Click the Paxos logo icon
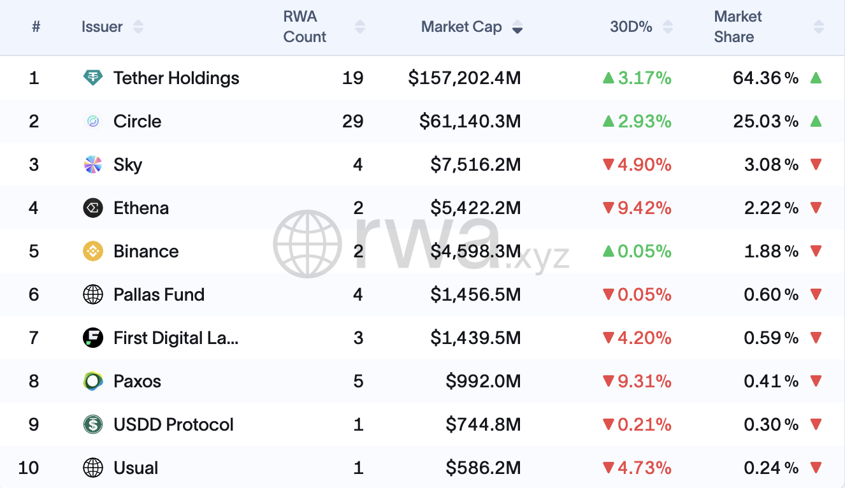The height and width of the screenshot is (488, 845). [x=93, y=381]
